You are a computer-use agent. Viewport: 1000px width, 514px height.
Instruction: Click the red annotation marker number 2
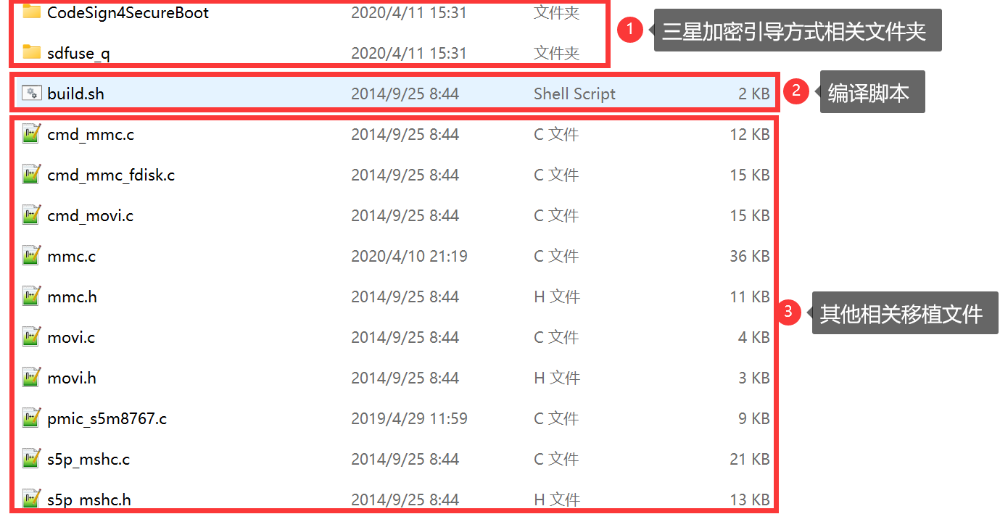[796, 91]
